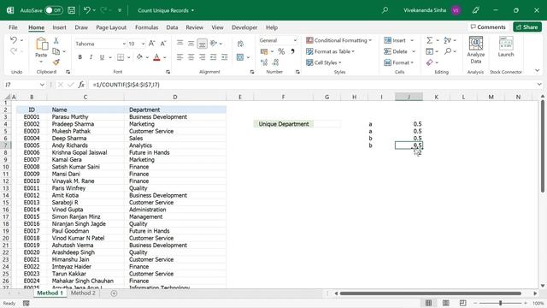
Task: Click the vertical scrollbar
Action: (x=543, y=146)
